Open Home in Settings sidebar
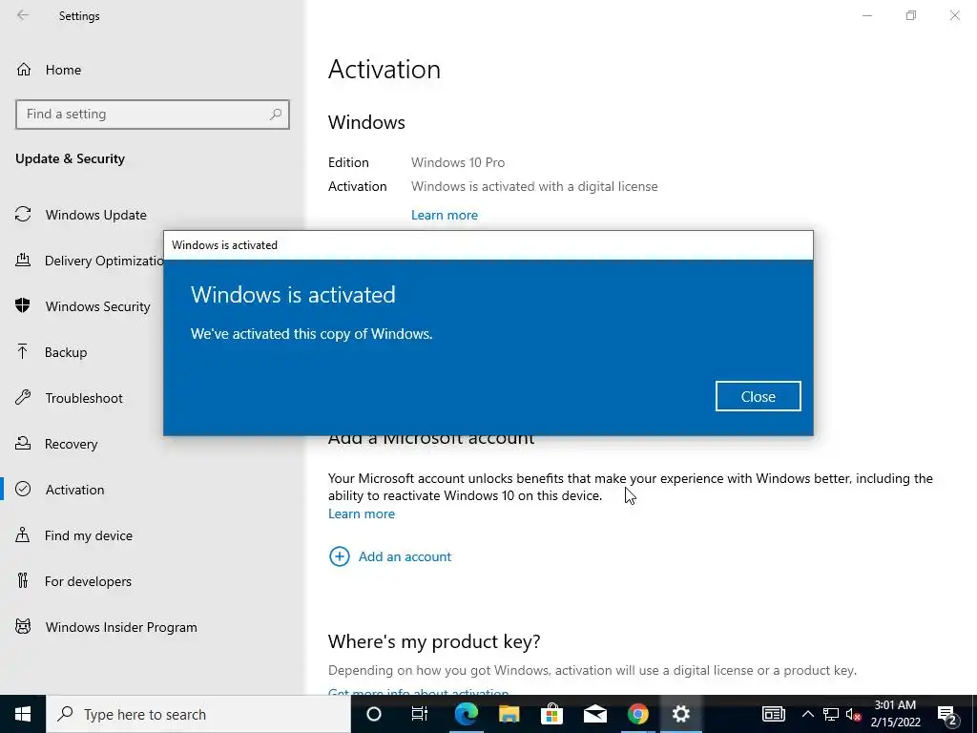Image resolution: width=977 pixels, height=733 pixels. click(62, 70)
